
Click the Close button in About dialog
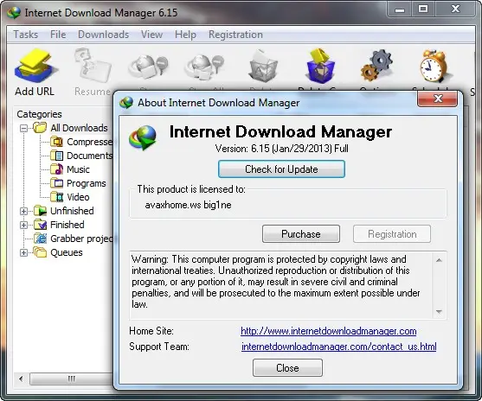287,367
